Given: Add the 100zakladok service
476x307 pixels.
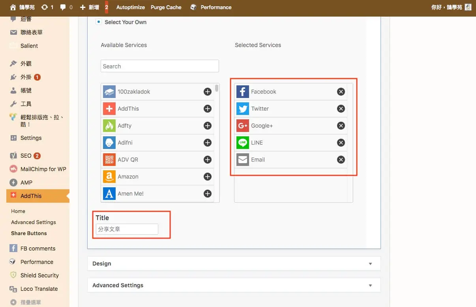Looking at the screenshot, I should (208, 92).
